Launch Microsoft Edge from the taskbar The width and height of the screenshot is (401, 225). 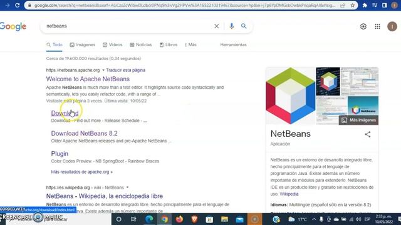[149, 219]
